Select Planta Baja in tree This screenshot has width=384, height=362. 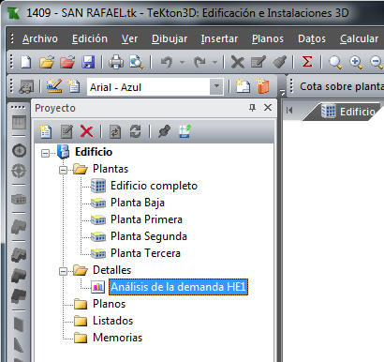(138, 203)
